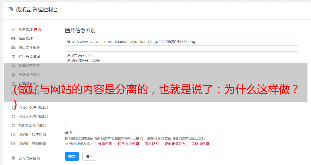Open 公有词库查询 page
Image resolution: width=311 pixels, height=165 pixels.
[x=29, y=158]
